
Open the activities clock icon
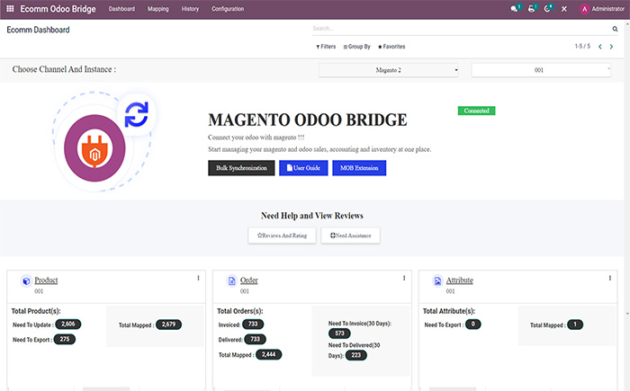(x=547, y=8)
